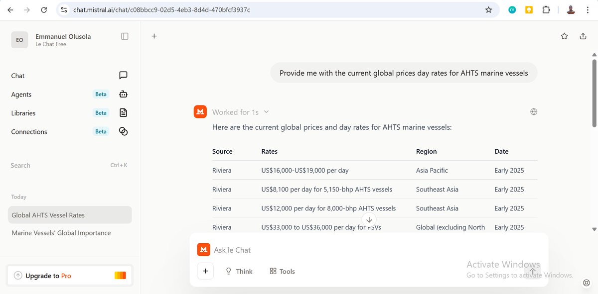This screenshot has height=294, width=598.
Task: Open Libraries from the sidebar icon
Action: pyautogui.click(x=123, y=113)
